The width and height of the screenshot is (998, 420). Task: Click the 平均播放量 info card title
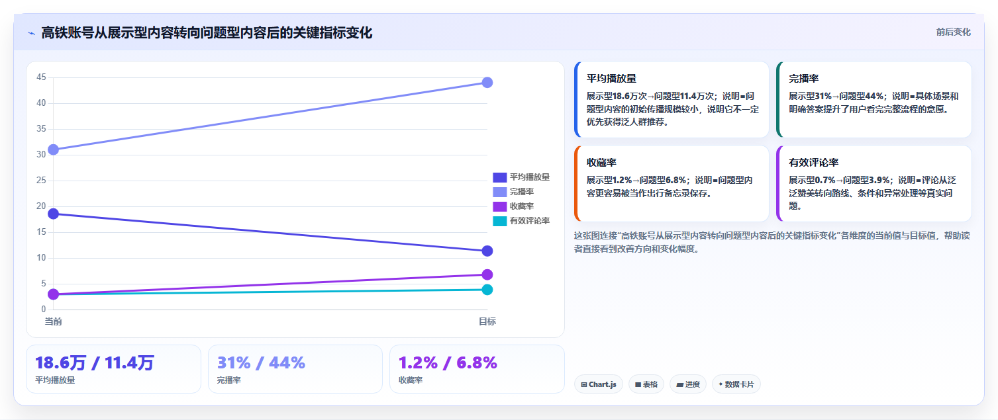pos(611,78)
